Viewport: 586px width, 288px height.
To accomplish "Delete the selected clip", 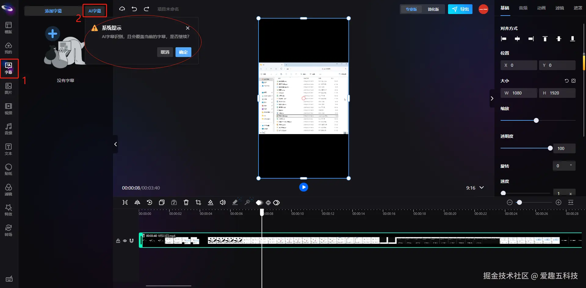I will (x=186, y=202).
